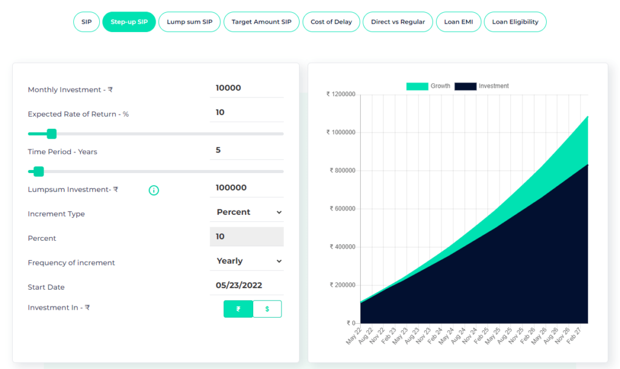
Task: Click the Lumpsum Investment amount field
Action: 247,188
